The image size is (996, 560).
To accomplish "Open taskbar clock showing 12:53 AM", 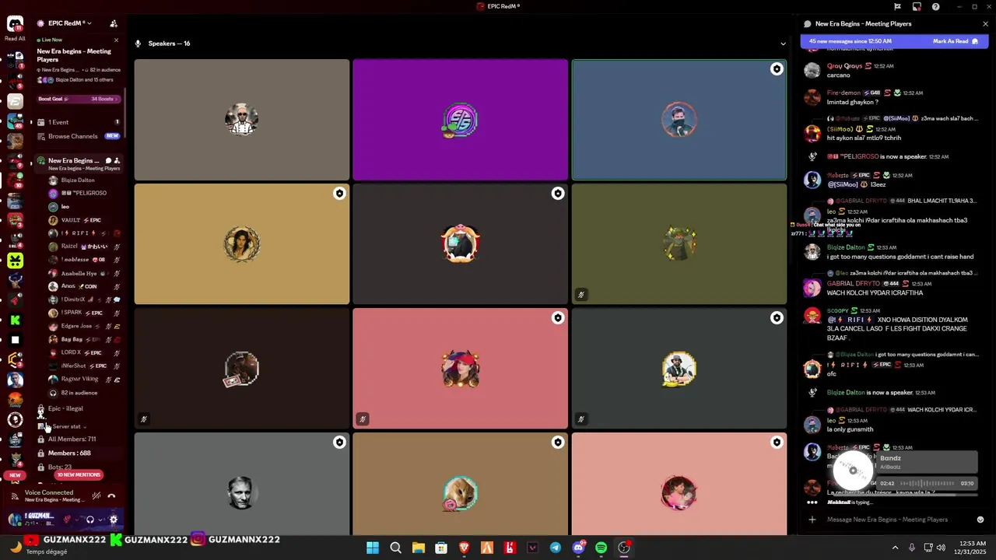I will [972, 548].
